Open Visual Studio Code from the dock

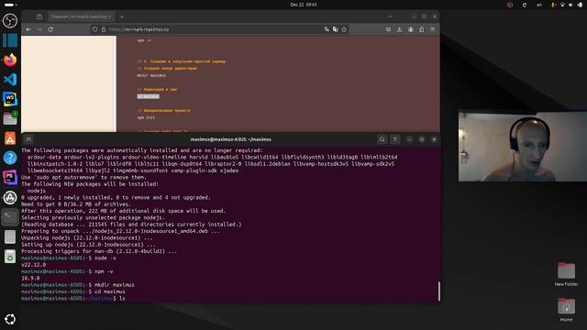(10, 80)
